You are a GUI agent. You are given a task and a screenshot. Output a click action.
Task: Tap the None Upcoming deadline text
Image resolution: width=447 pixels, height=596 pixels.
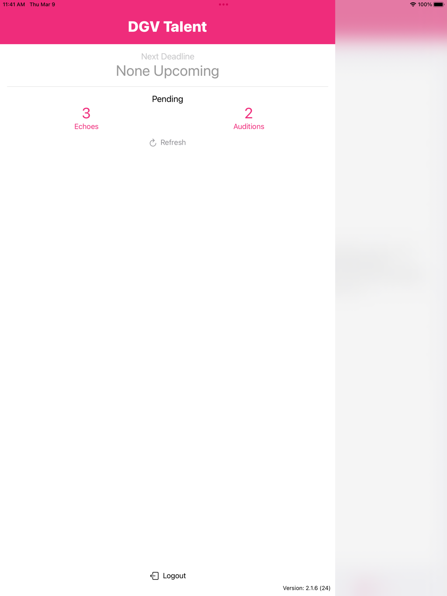[168, 71]
